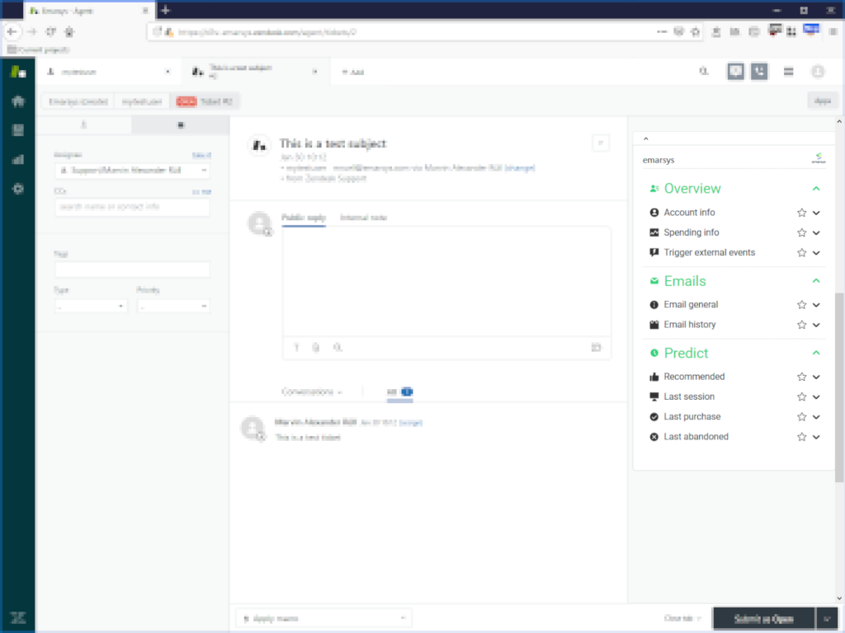Click the search icon in the top toolbar
845x633 pixels.
tap(704, 71)
